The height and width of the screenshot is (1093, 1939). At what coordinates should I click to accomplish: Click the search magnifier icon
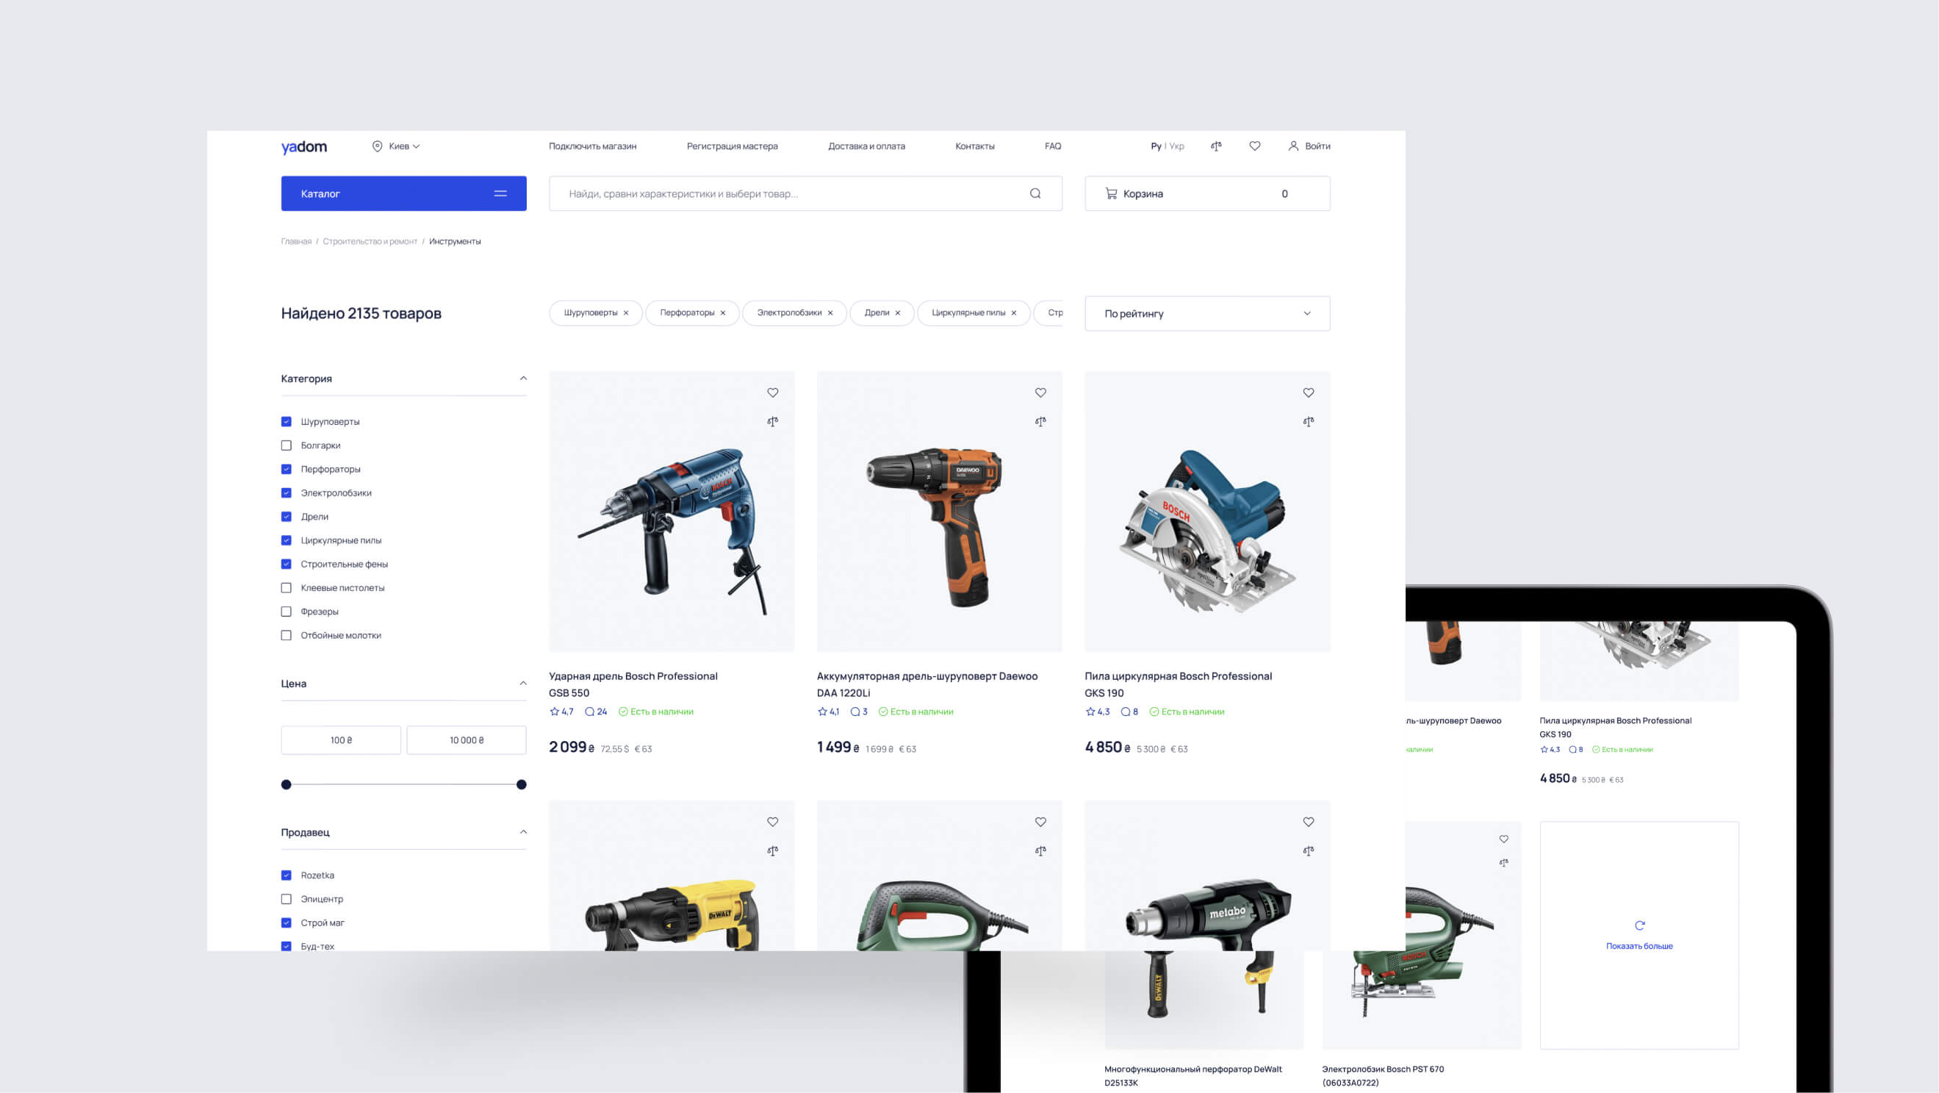(1035, 193)
